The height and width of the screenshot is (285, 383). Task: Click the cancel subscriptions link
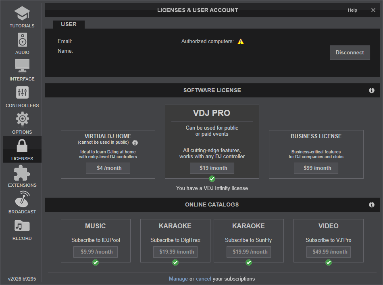pyautogui.click(x=203, y=279)
